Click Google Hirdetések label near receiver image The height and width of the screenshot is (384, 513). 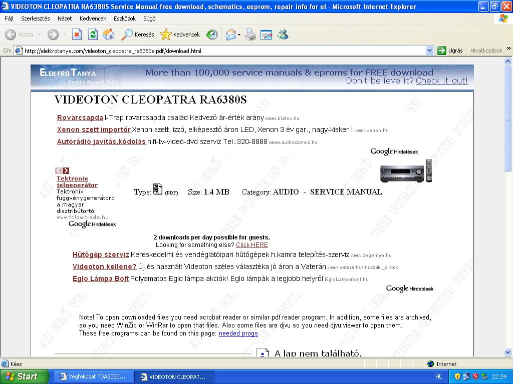click(x=394, y=151)
